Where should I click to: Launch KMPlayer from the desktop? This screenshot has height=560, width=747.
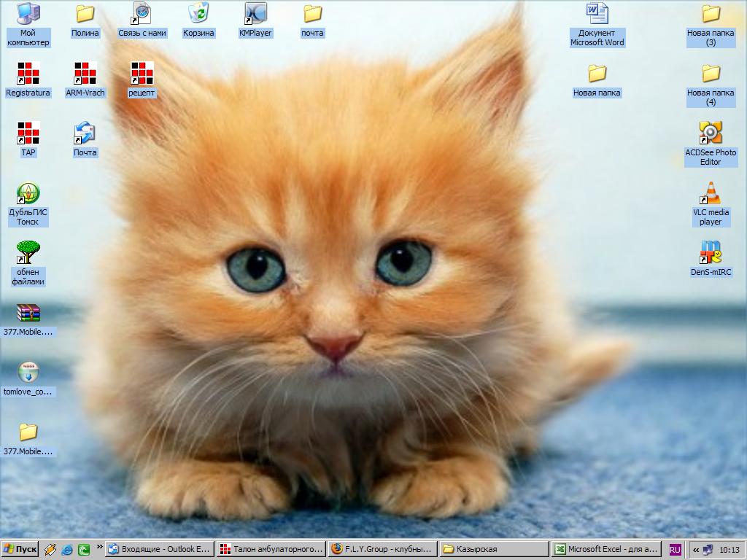coord(255,20)
